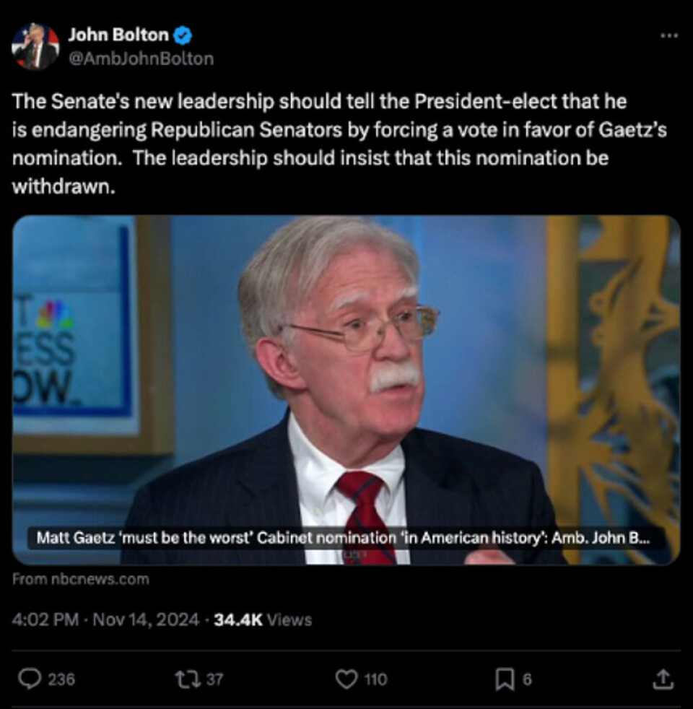
Task: Click the reply speech bubble icon
Action: tap(30, 679)
